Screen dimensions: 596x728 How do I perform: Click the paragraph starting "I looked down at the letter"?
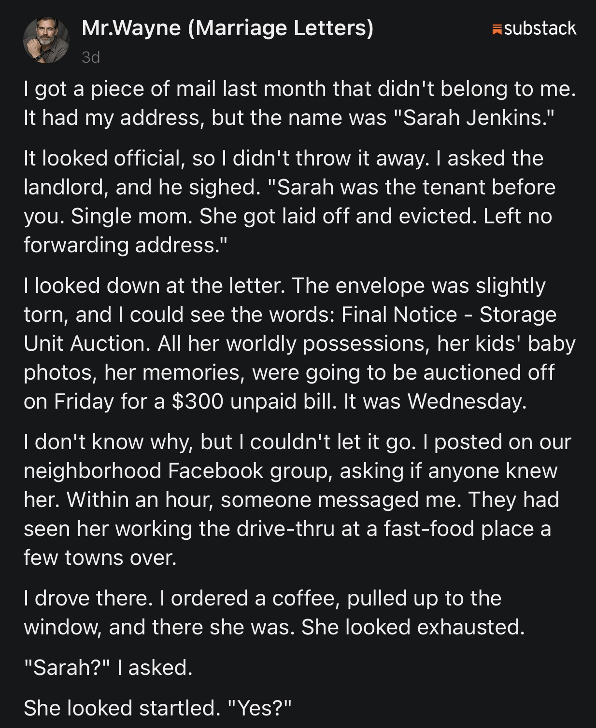pyautogui.click(x=299, y=343)
